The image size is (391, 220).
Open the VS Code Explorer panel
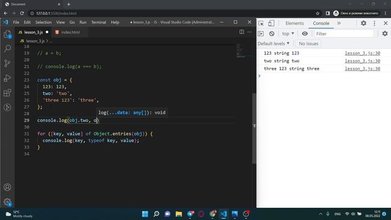point(7,34)
